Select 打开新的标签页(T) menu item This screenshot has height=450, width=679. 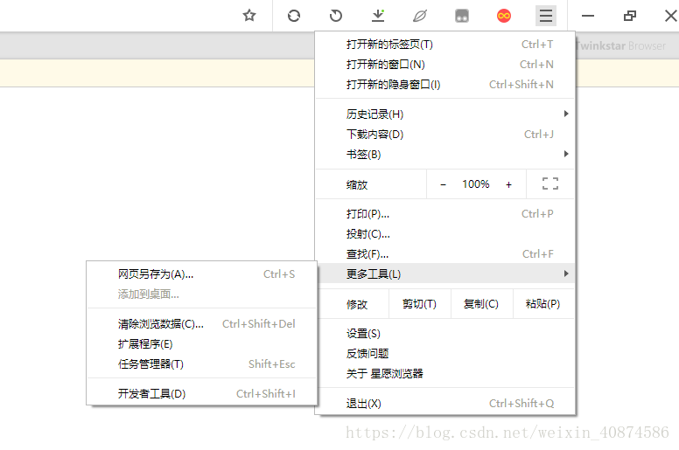pyautogui.click(x=444, y=44)
